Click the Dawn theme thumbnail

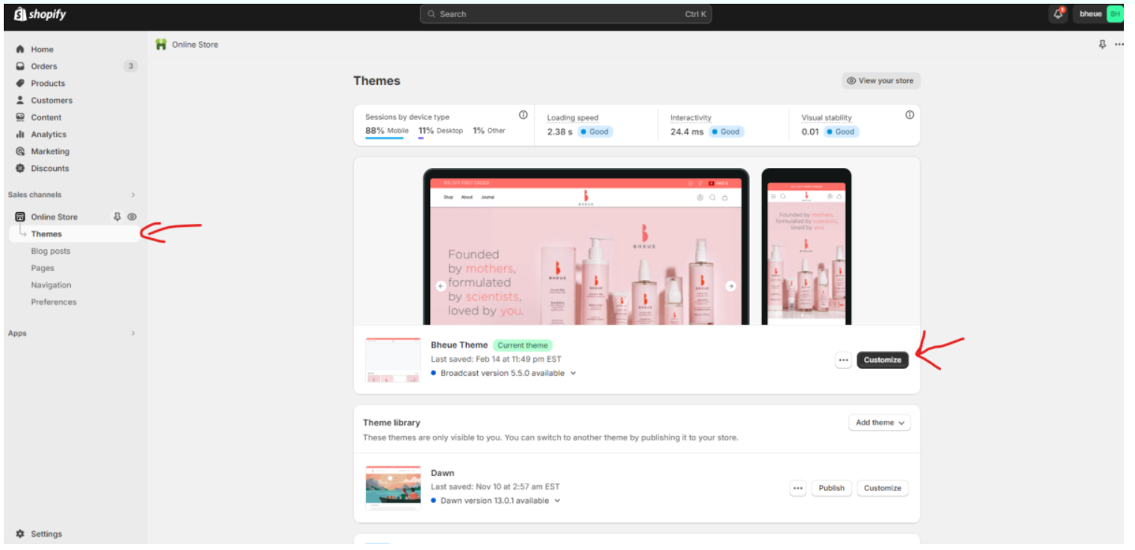click(x=393, y=487)
